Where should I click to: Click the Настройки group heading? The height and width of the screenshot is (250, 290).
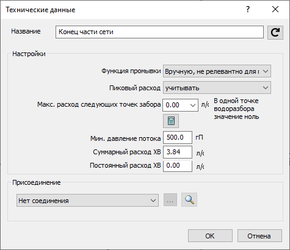pyautogui.click(x=29, y=54)
